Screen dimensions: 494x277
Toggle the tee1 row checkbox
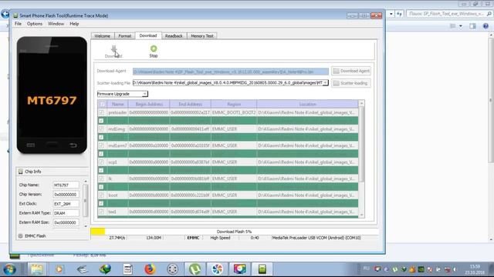tap(101, 212)
